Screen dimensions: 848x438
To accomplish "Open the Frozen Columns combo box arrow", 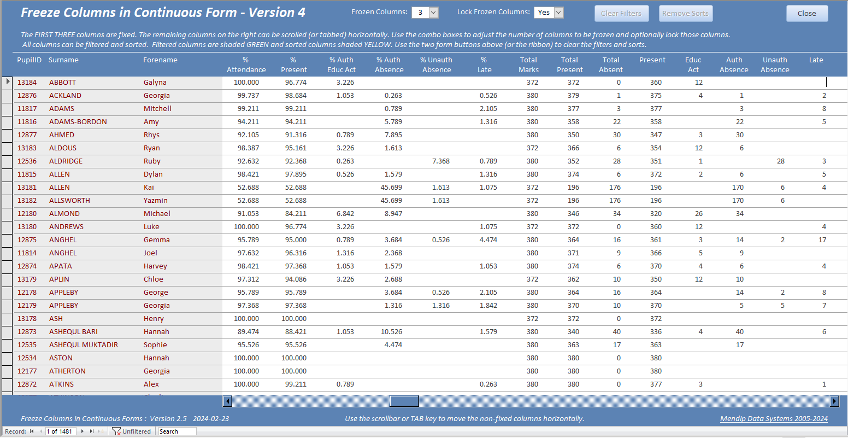I will (434, 13).
